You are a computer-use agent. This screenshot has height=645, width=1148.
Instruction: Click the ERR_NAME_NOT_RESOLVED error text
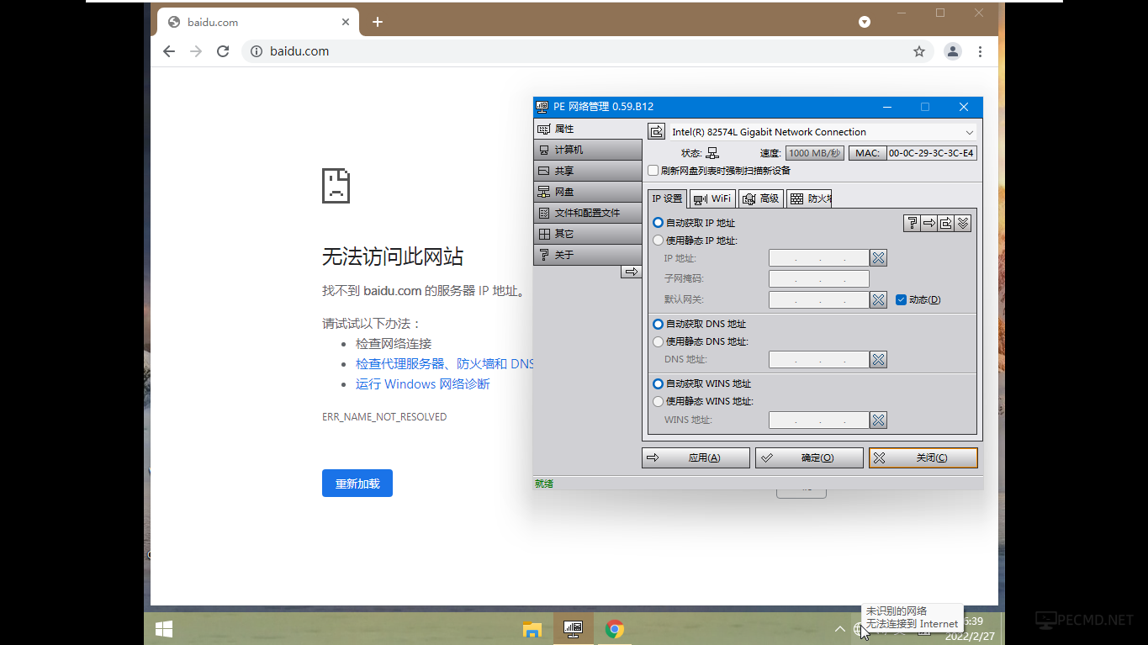coord(384,417)
